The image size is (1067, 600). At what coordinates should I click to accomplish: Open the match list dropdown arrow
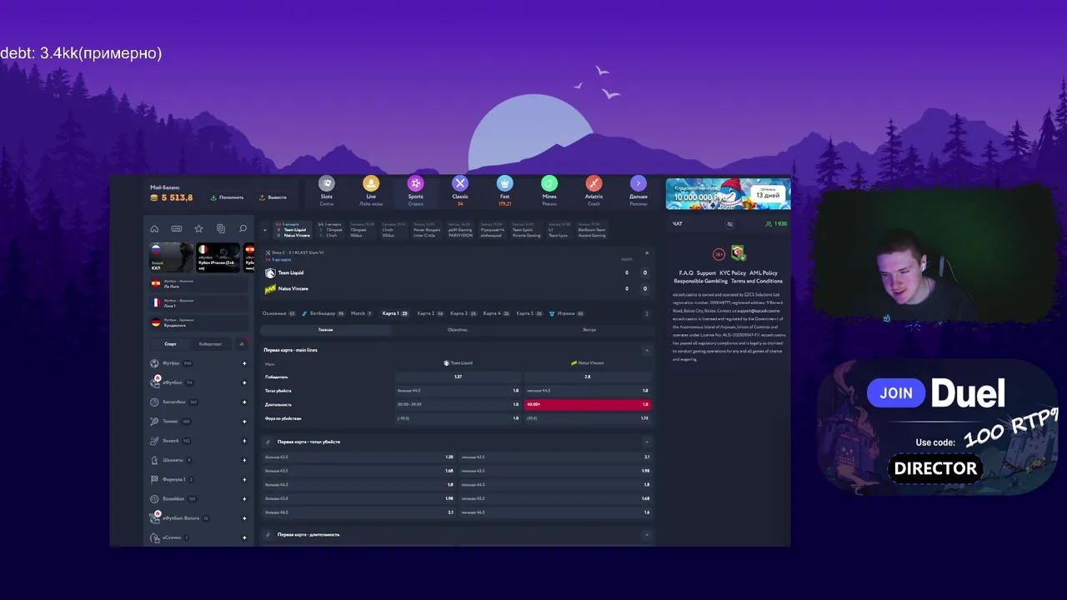(265, 230)
